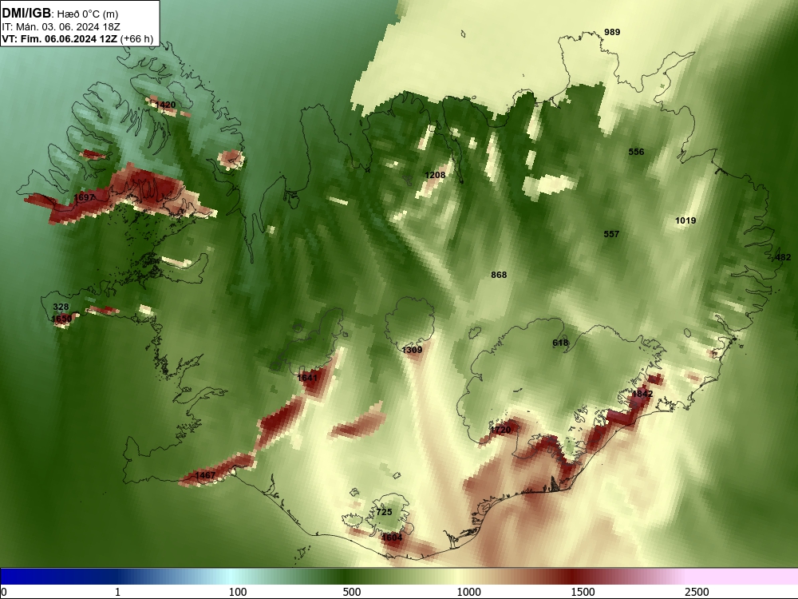The image size is (798, 599).
Task: Select the 1467 value label
Action: point(205,475)
